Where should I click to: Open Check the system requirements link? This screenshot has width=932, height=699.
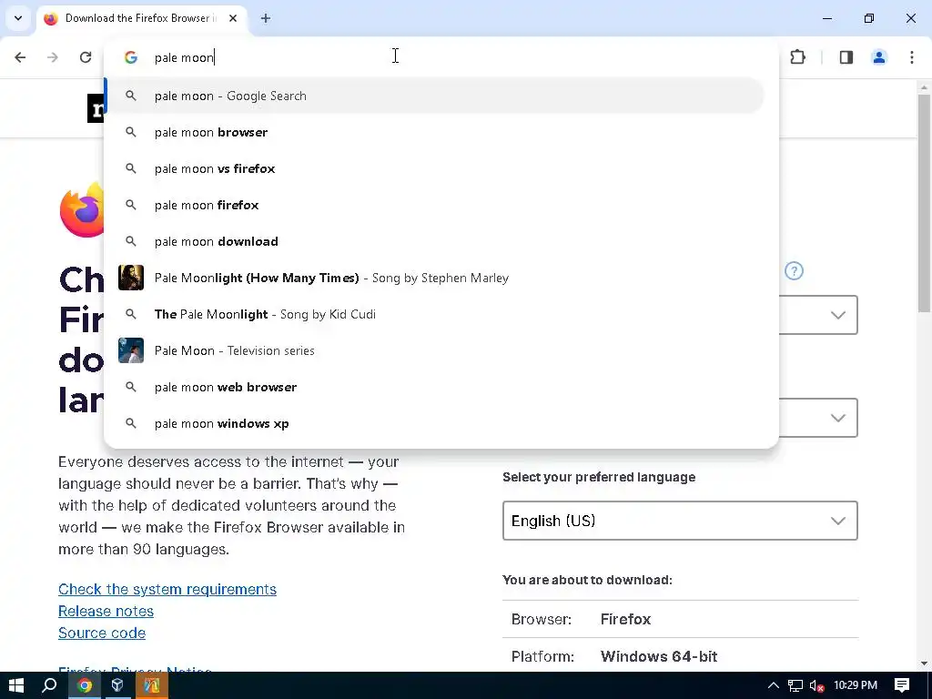(167, 589)
